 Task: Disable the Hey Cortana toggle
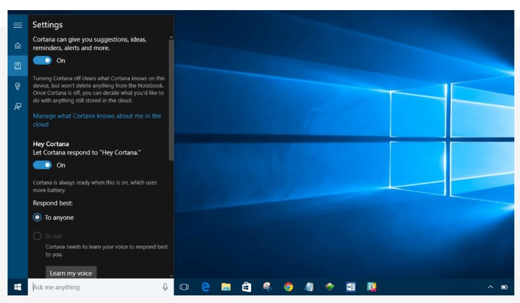tap(43, 165)
